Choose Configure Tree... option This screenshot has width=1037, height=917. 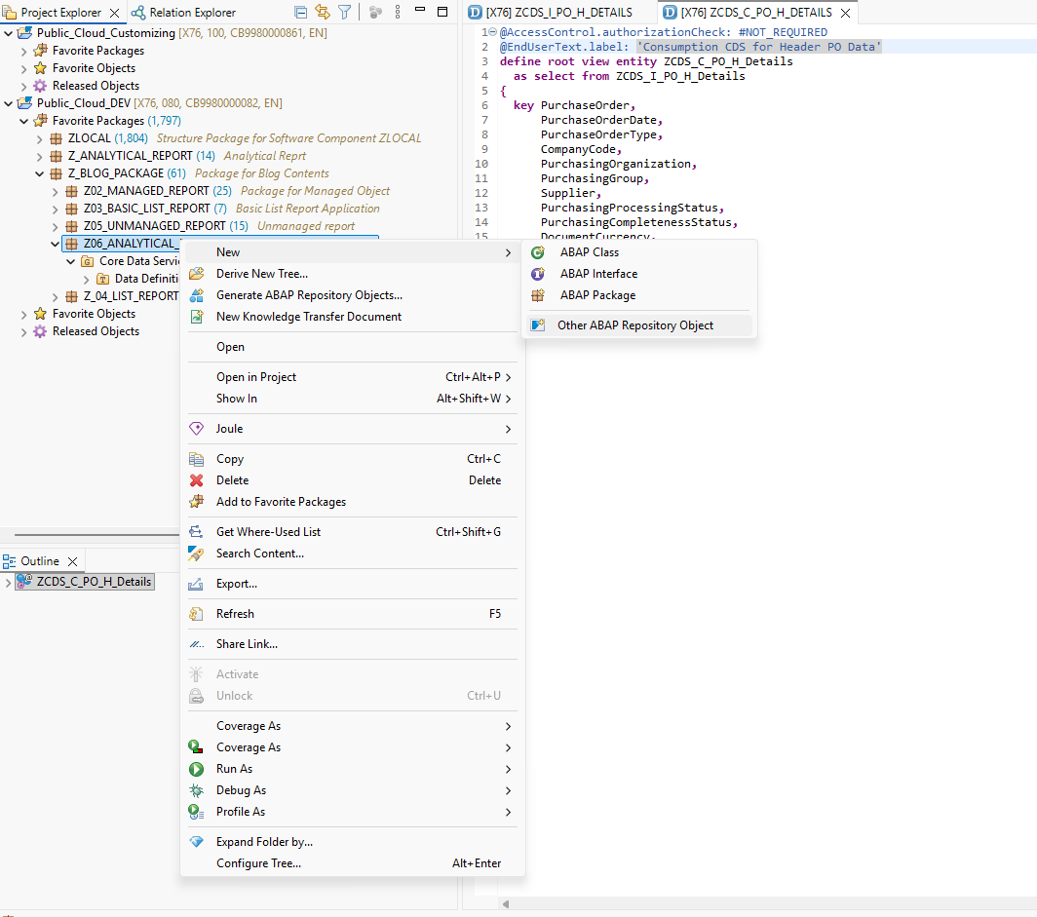click(x=352, y=863)
